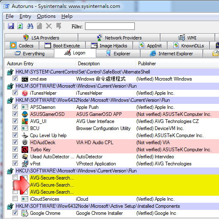Viewport: 219px width, 219px height.
Task: Switch to the Internet Explorer tab
Action: [171, 53]
